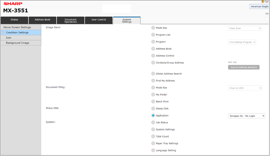Select Image Send Mode Key radio button

(153, 28)
